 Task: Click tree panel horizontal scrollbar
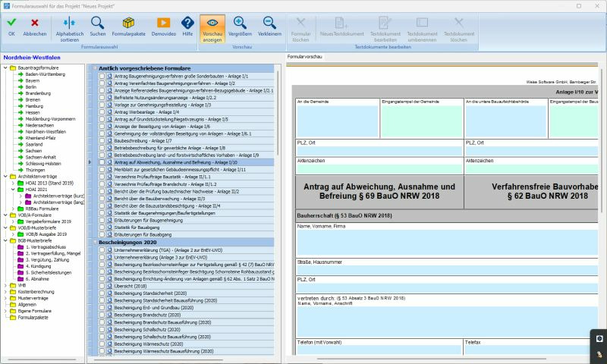(42, 359)
